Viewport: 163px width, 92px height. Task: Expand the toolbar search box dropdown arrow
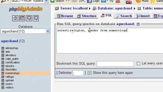pos(46,1)
